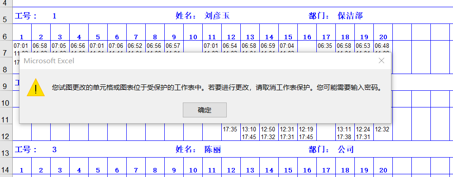Click the department cell 保洁部
The height and width of the screenshot is (177, 453).
[x=350, y=15]
